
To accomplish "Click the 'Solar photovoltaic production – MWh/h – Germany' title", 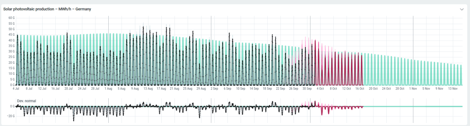I will pos(47,9).
